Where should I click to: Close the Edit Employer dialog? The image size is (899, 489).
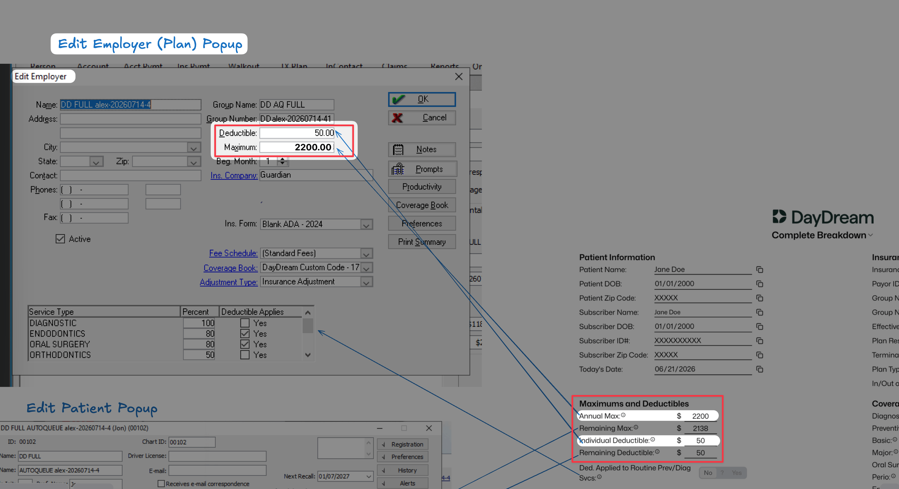pos(459,77)
